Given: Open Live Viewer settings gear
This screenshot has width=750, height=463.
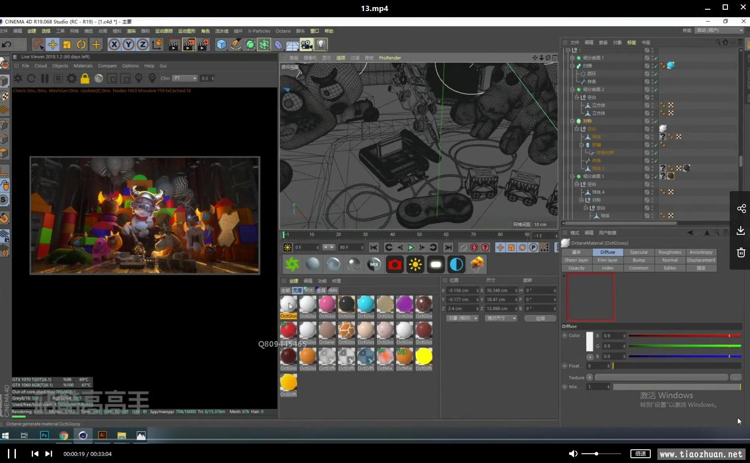Looking at the screenshot, I should point(71,79).
